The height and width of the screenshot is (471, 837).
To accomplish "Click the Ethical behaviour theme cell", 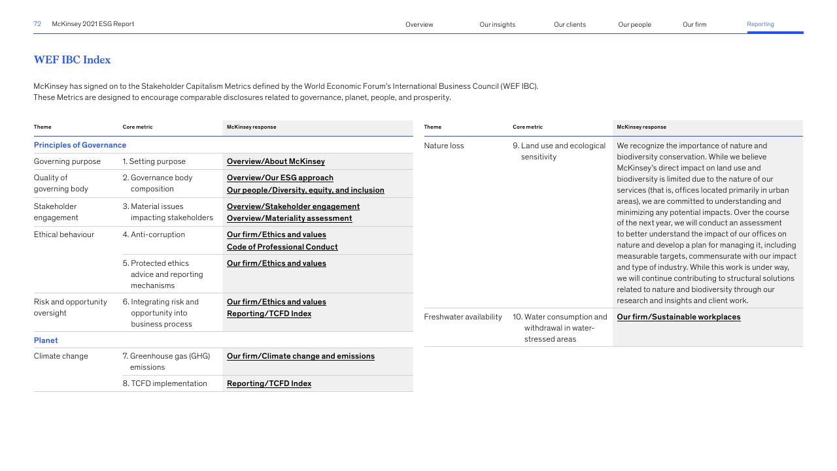I will pyautogui.click(x=64, y=235).
